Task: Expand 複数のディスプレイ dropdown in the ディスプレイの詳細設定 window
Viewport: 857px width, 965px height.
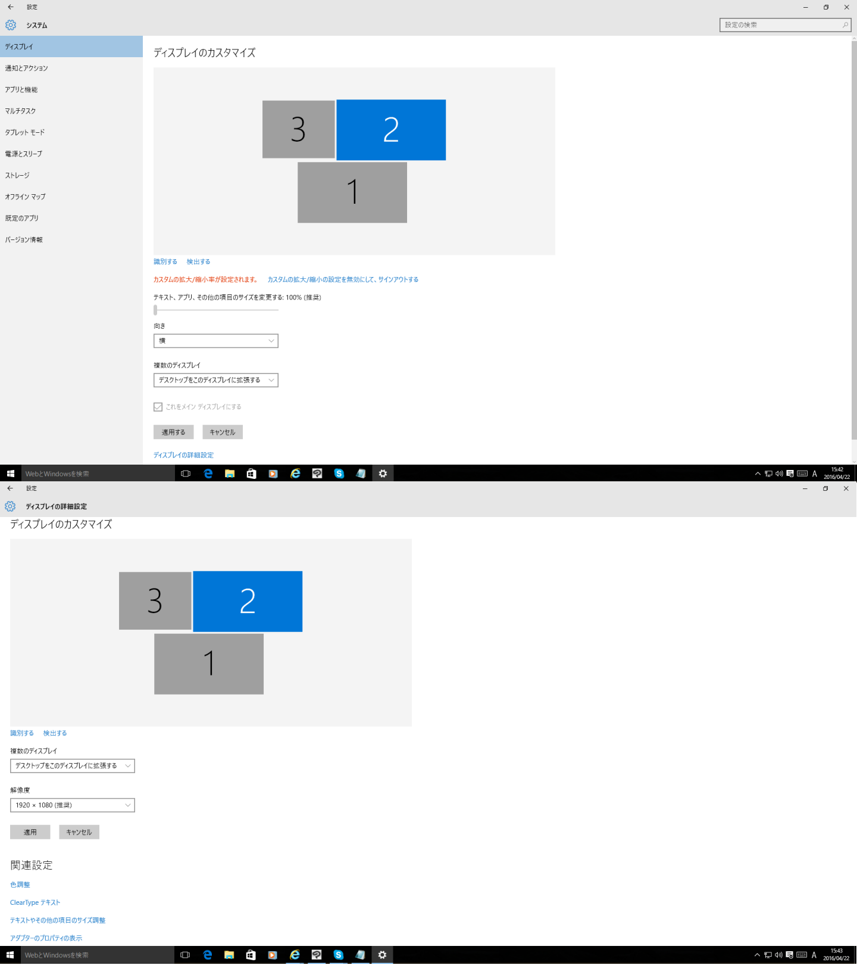Action: (x=73, y=766)
